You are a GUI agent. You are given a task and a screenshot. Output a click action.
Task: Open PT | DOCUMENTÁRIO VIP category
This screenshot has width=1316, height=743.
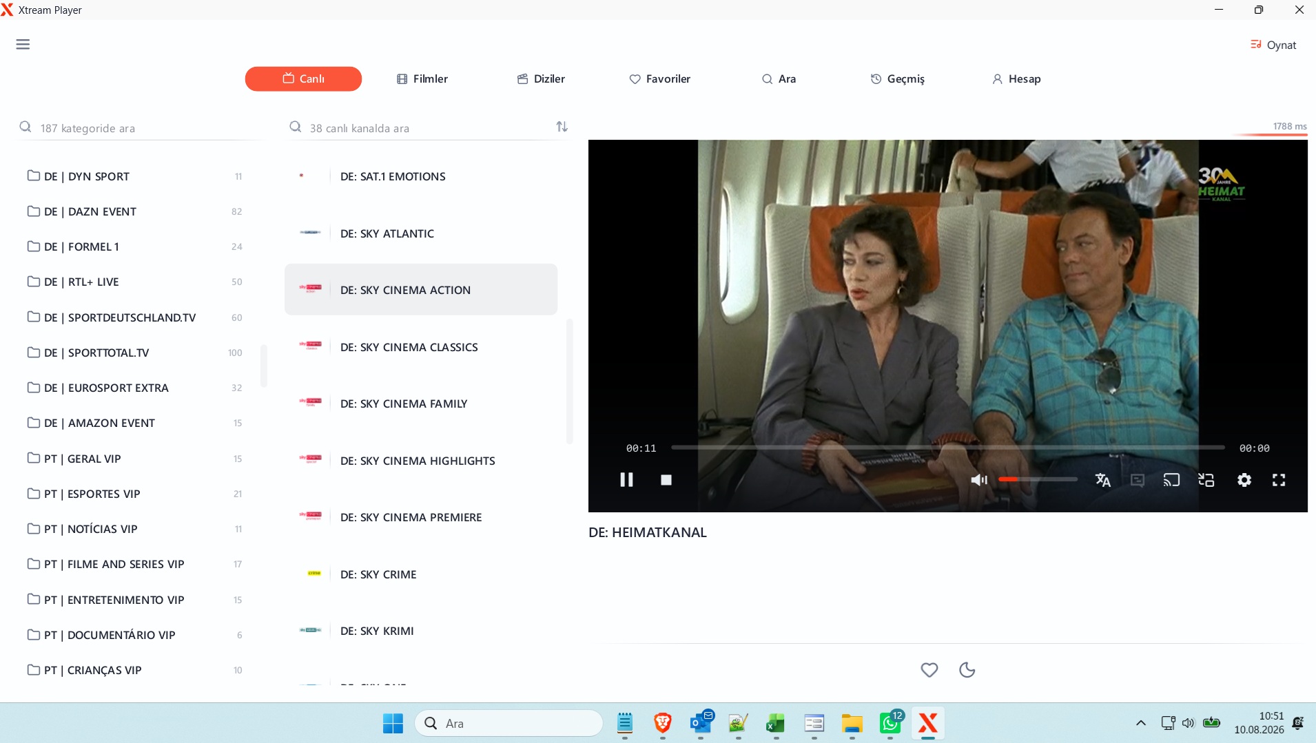[x=135, y=635]
